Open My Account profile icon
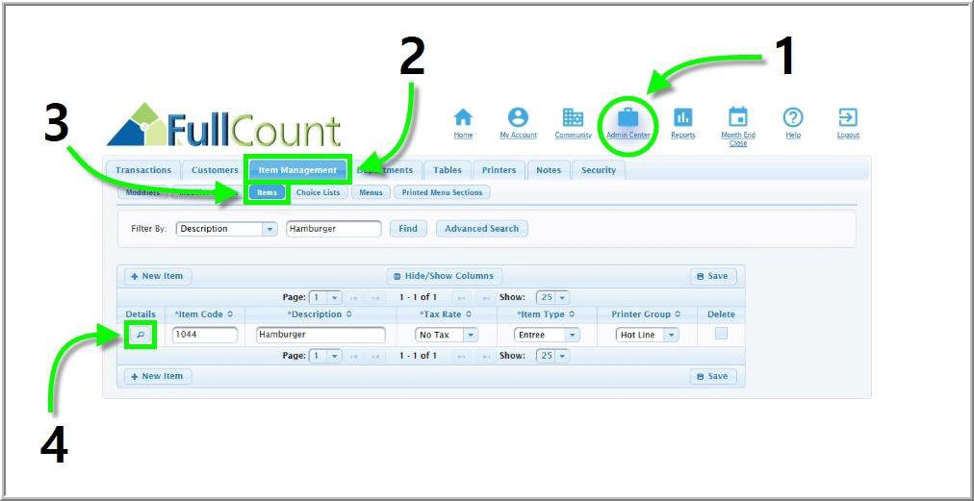The image size is (974, 501). [518, 117]
